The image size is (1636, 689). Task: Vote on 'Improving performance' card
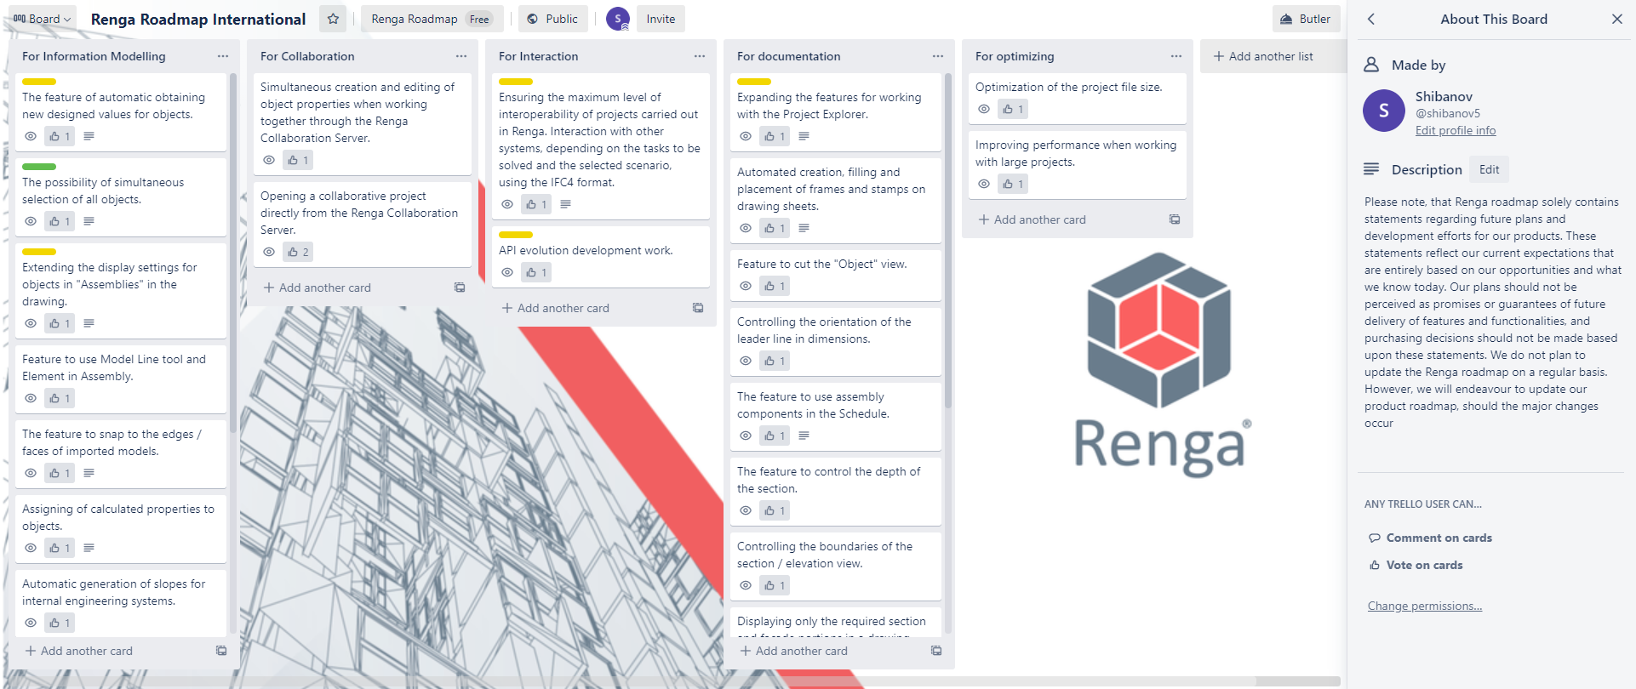[x=1013, y=184]
